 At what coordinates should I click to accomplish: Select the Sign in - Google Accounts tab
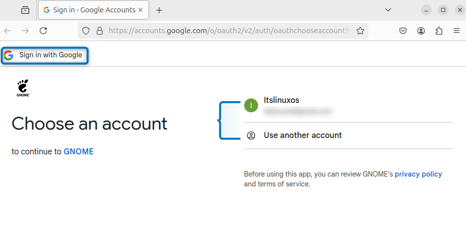[x=93, y=10]
